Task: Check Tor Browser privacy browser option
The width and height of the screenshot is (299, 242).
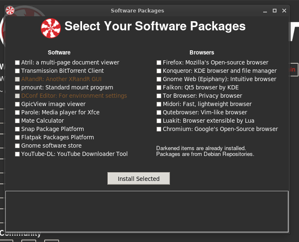Action: pos(159,96)
